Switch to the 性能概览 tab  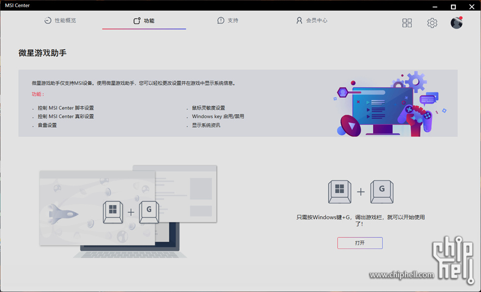(x=65, y=21)
